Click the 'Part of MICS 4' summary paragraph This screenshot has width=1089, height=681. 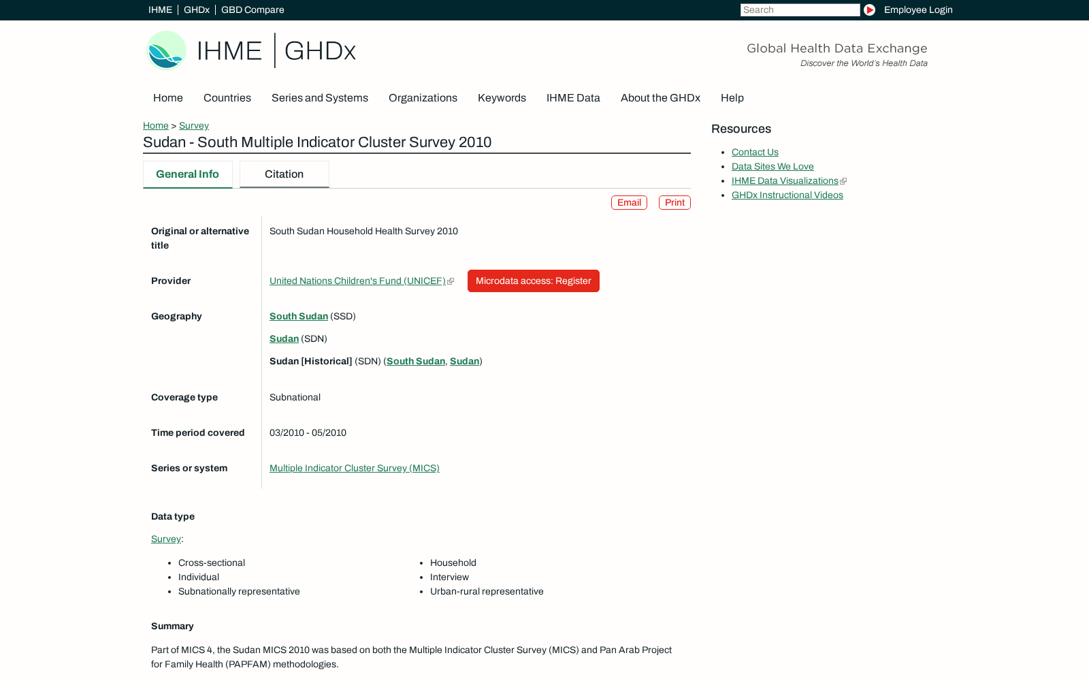point(411,658)
